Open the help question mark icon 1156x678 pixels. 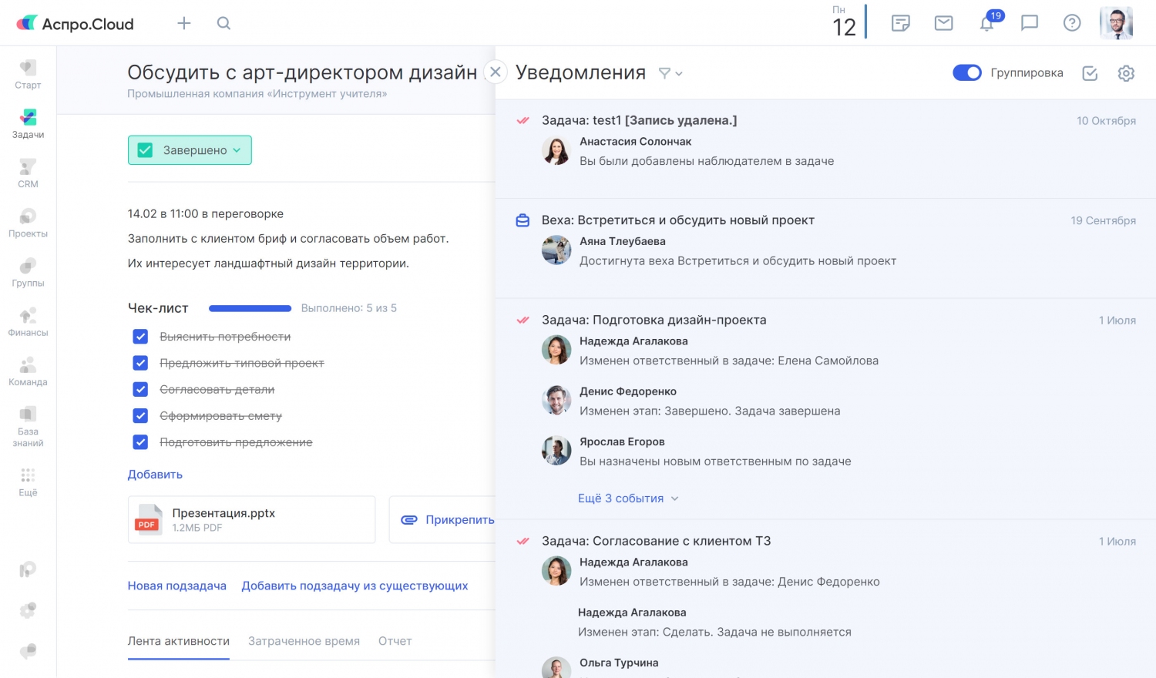[x=1072, y=23]
